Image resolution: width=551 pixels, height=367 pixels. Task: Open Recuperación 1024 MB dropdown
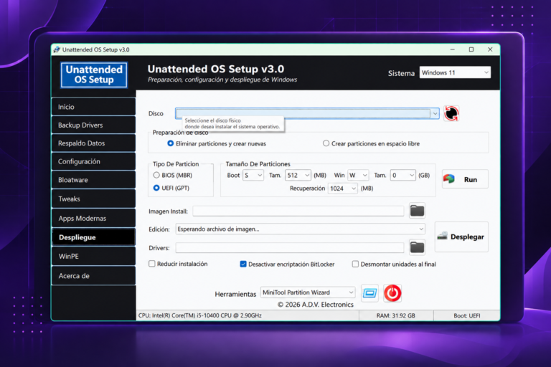coord(343,189)
